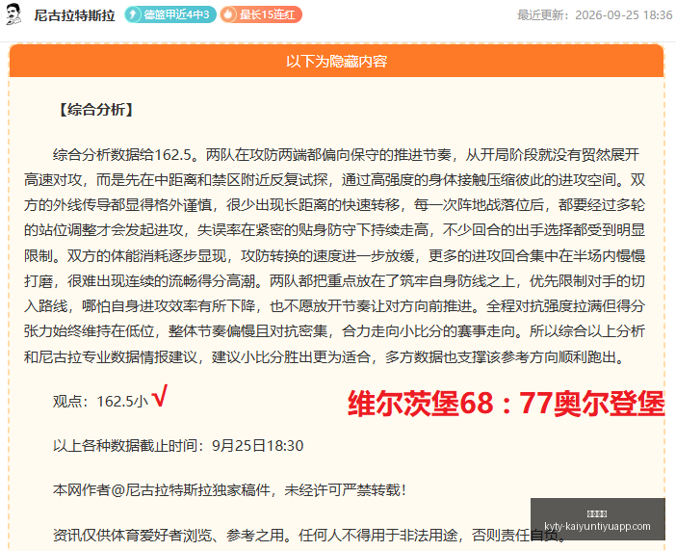This screenshot has width=676, height=551.
Task: Click the author avatar portrait
Action: (13, 14)
